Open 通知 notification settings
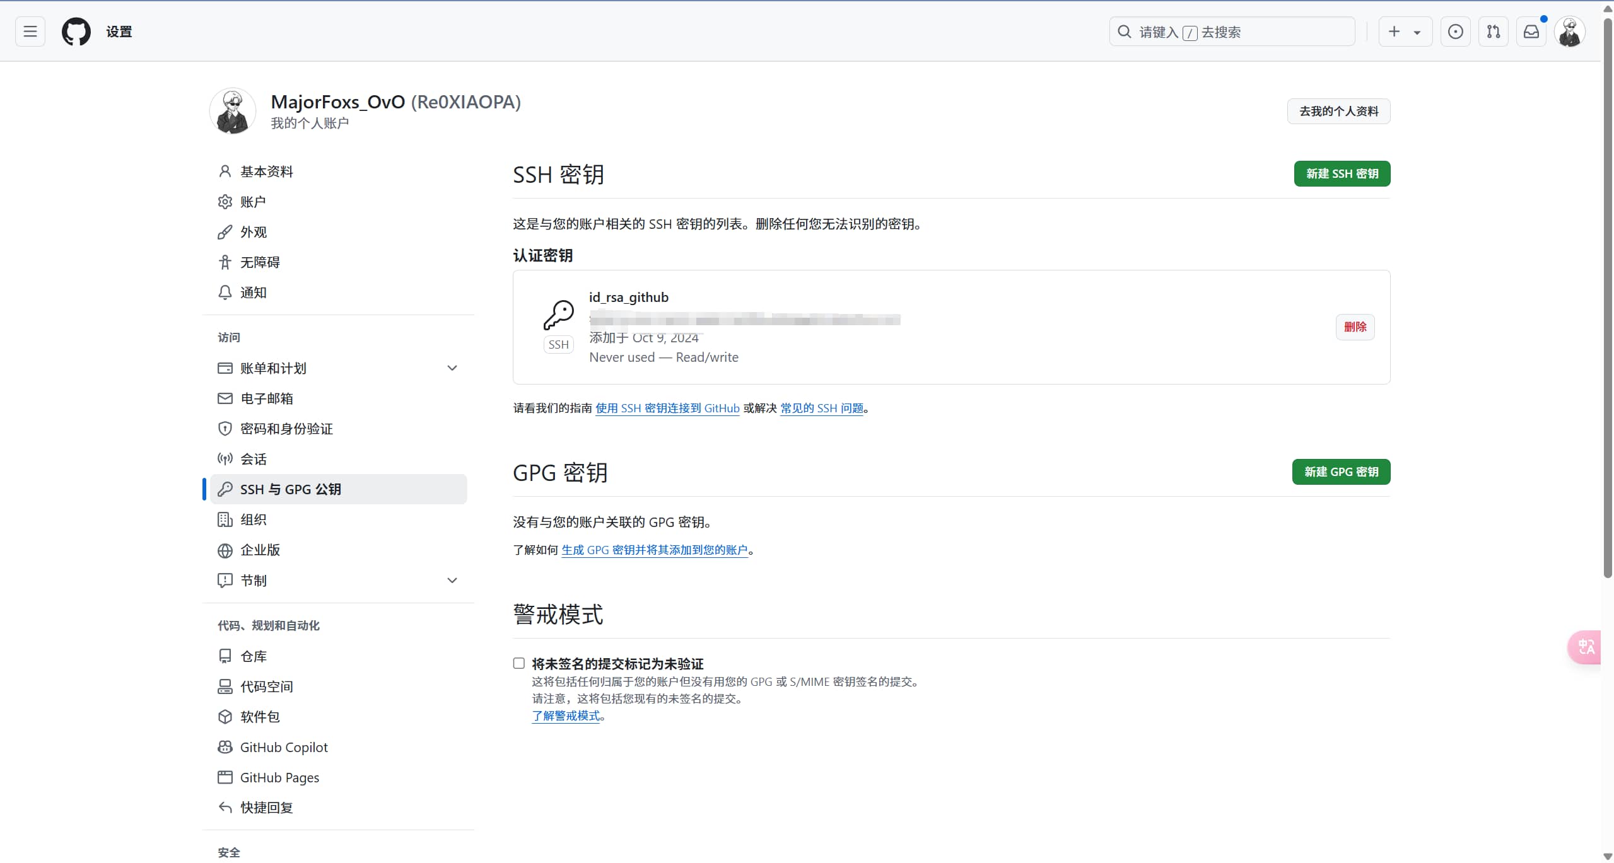Screen dimensions: 1614x863 pos(338,292)
